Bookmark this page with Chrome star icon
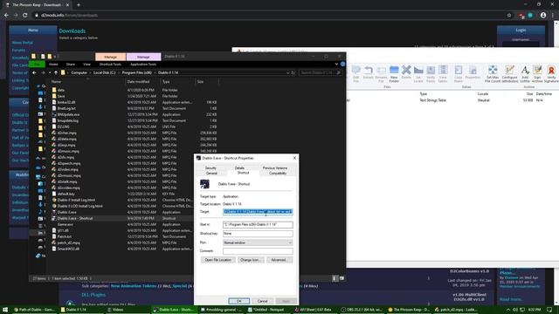 tap(509, 16)
